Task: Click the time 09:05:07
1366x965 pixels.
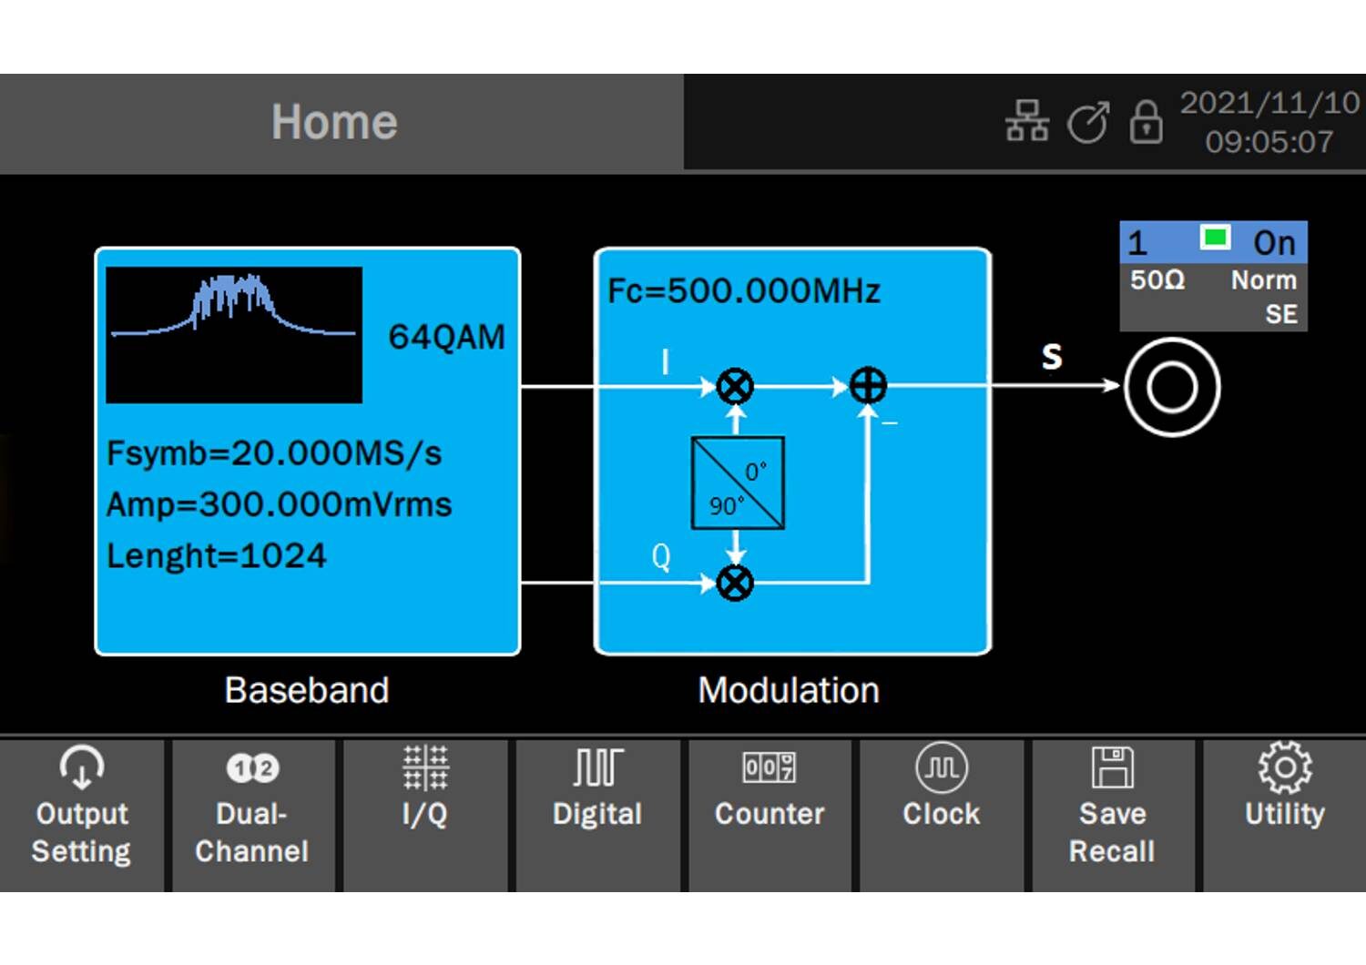Action: 1269,142
